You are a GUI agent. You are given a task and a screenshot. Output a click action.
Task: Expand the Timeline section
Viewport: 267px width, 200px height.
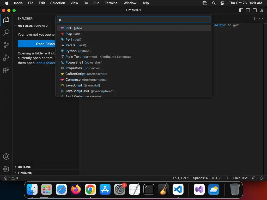(25, 173)
